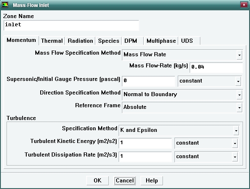The height and width of the screenshot is (189, 250).
Task: Go to the Multiphase tab
Action: 161,41
